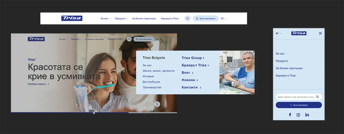This screenshot has height=134, width=344.
Task: Open 'Trisa Group' in mega menu
Action: point(193,58)
